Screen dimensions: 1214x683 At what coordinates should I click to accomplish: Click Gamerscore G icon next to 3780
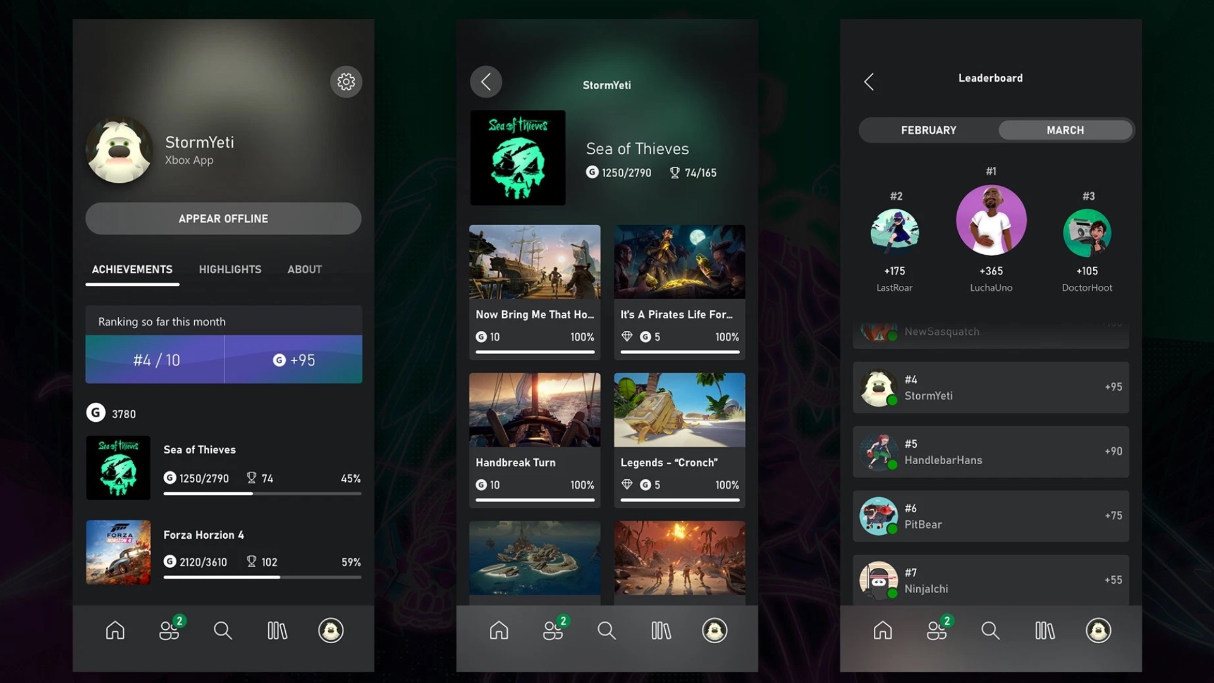coord(95,412)
